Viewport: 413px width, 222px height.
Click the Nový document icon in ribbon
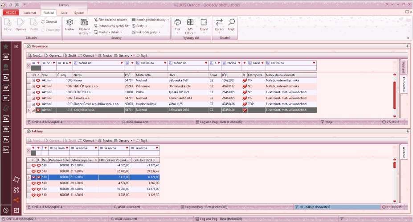point(8,23)
